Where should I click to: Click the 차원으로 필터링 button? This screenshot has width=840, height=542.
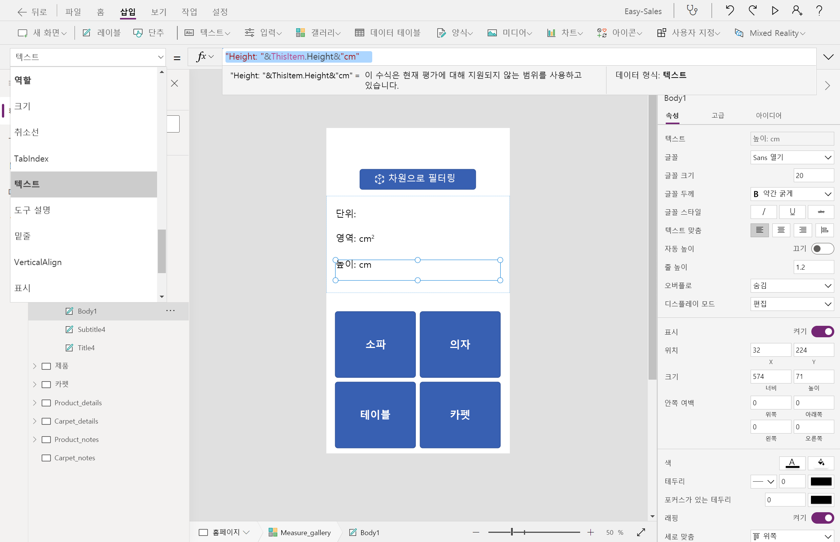pos(417,179)
